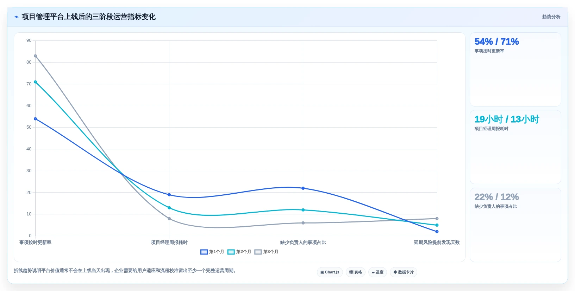
Task: Click the dashboard title 项目管理平台上线后的三阶段运营指标变化
Action: [x=88, y=17]
